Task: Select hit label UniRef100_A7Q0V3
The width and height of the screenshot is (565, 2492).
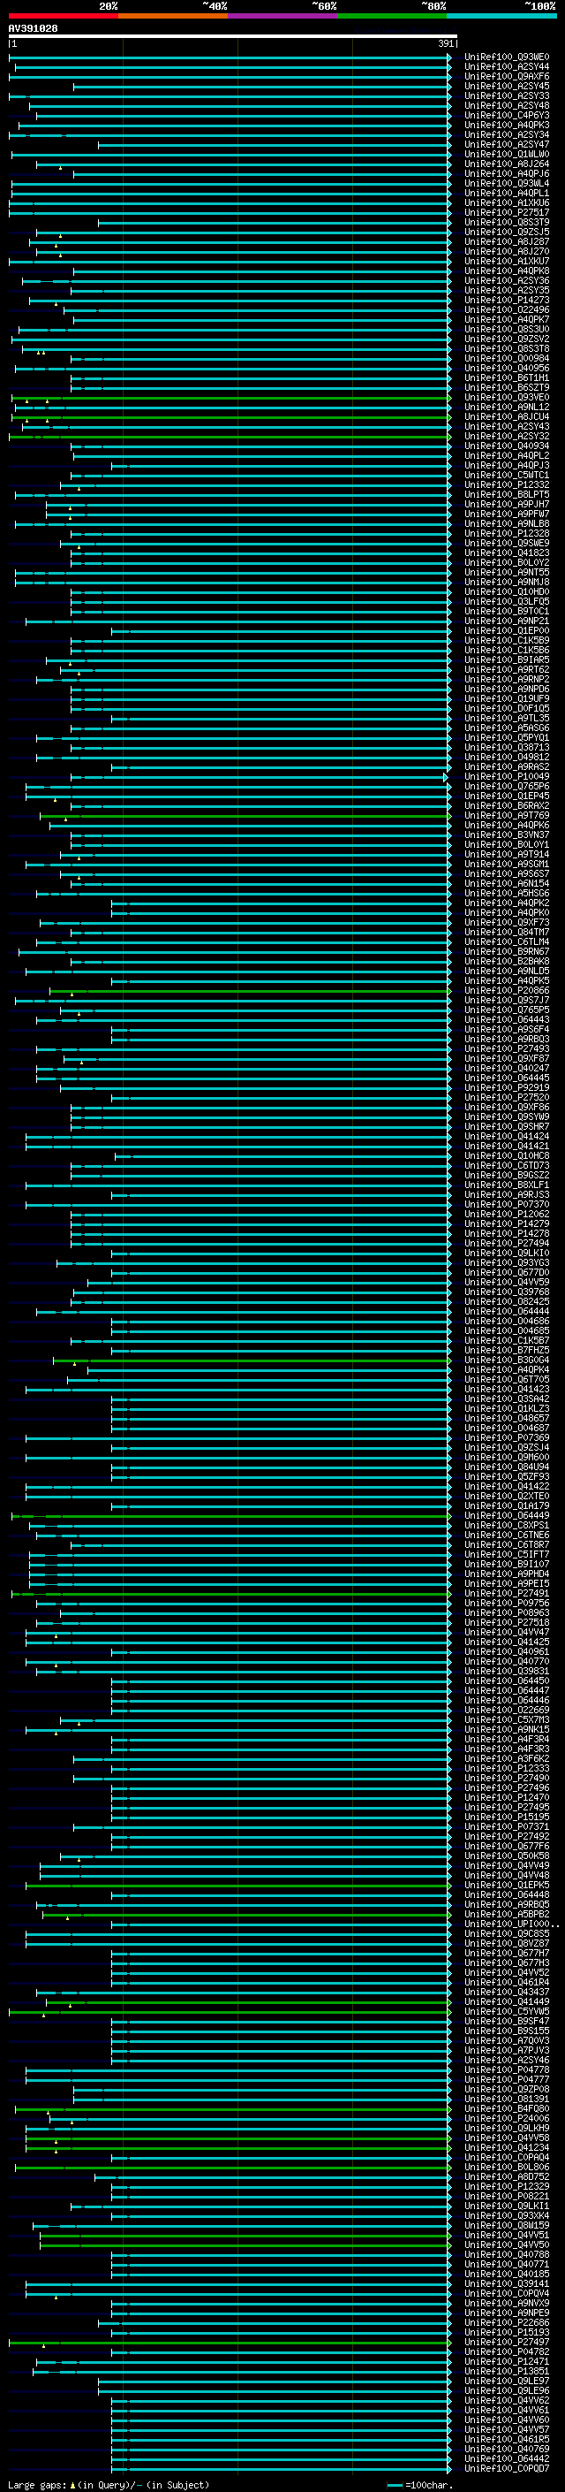Action: pyautogui.click(x=507, y=2041)
